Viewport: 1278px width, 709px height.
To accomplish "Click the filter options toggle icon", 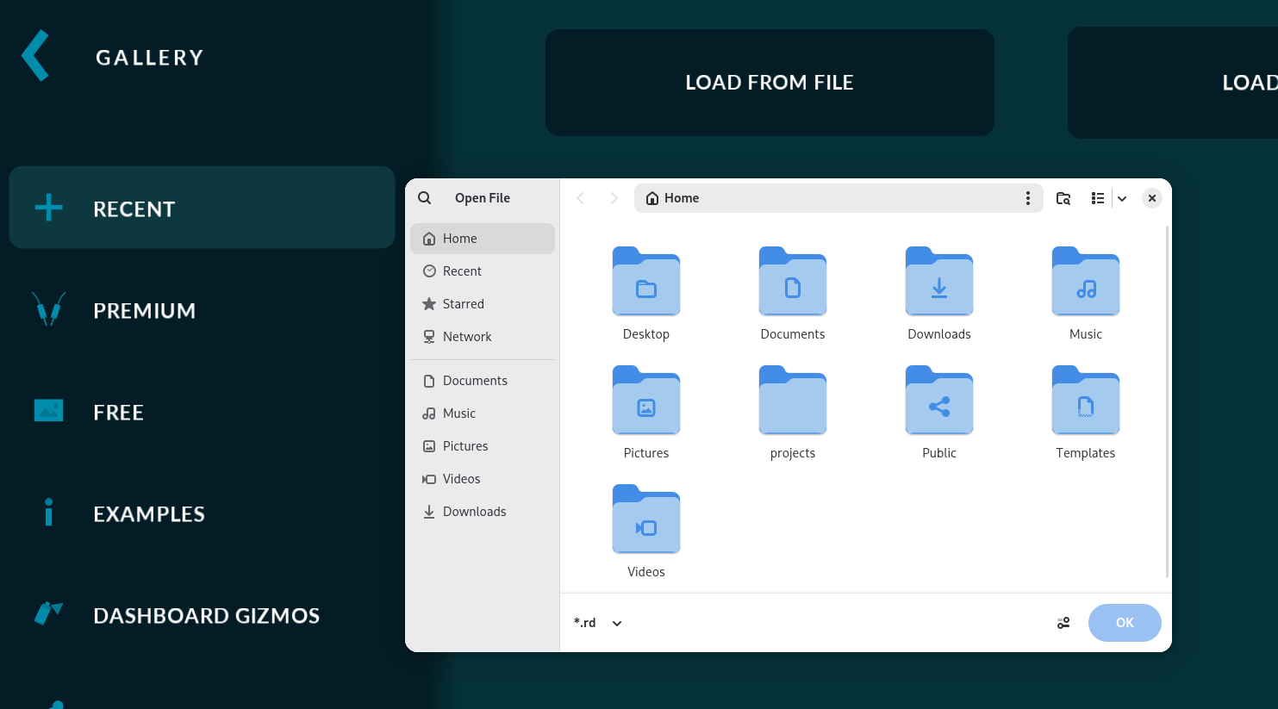I will pos(1063,623).
